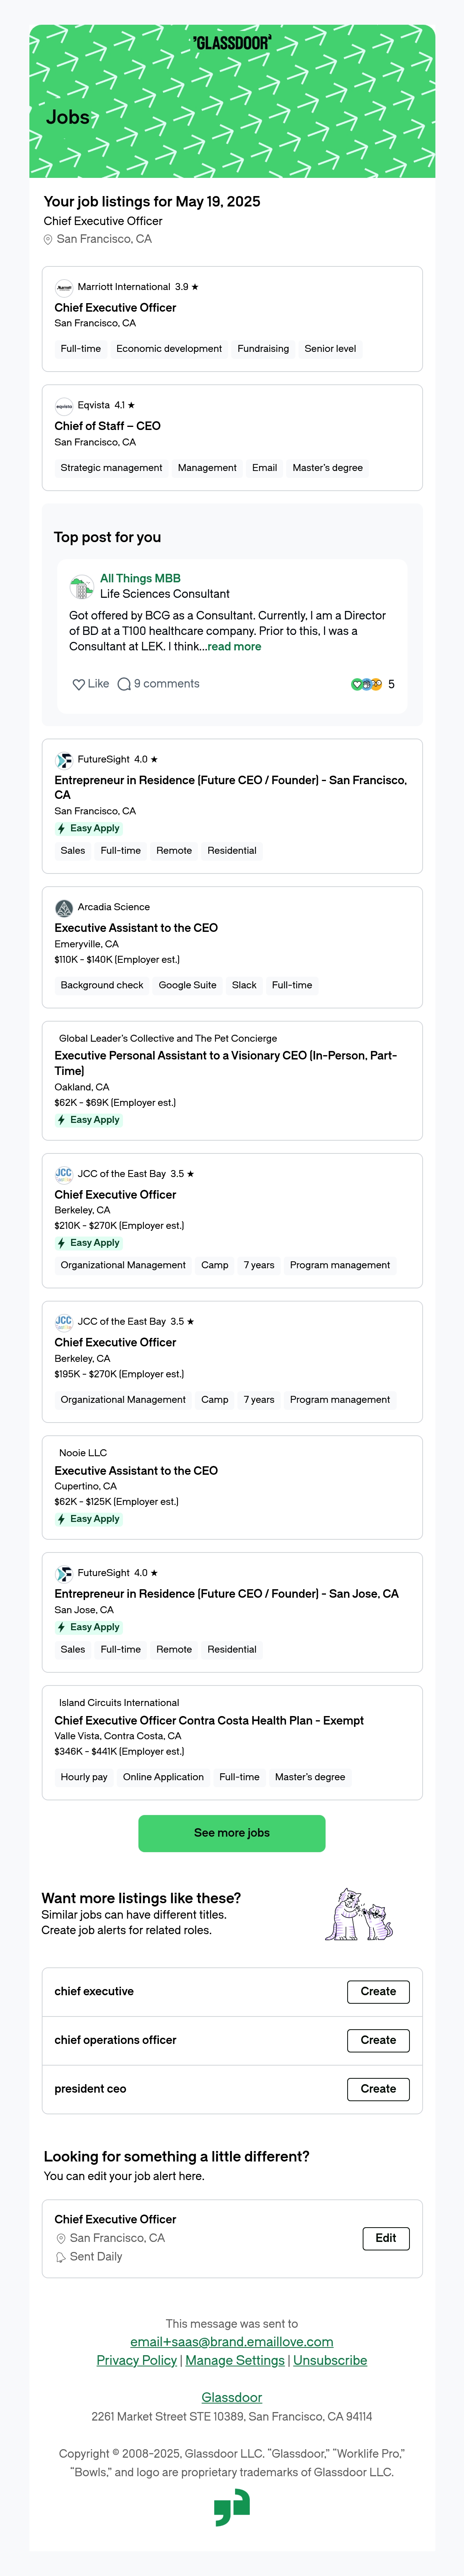Click the green Glassdoor footer logo
Image resolution: width=464 pixels, height=2576 pixels.
(232, 2507)
